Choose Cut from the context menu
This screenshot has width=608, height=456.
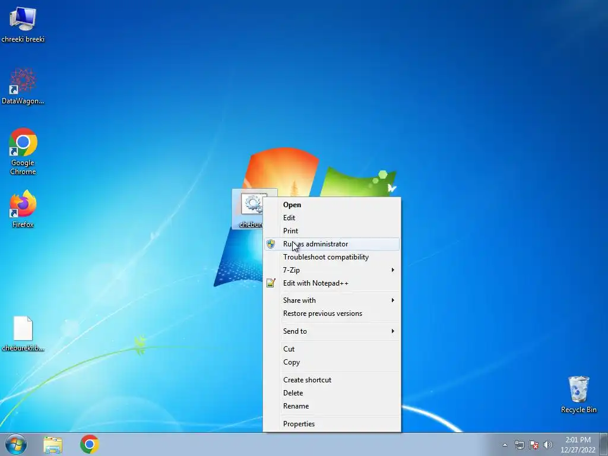[x=332, y=349]
